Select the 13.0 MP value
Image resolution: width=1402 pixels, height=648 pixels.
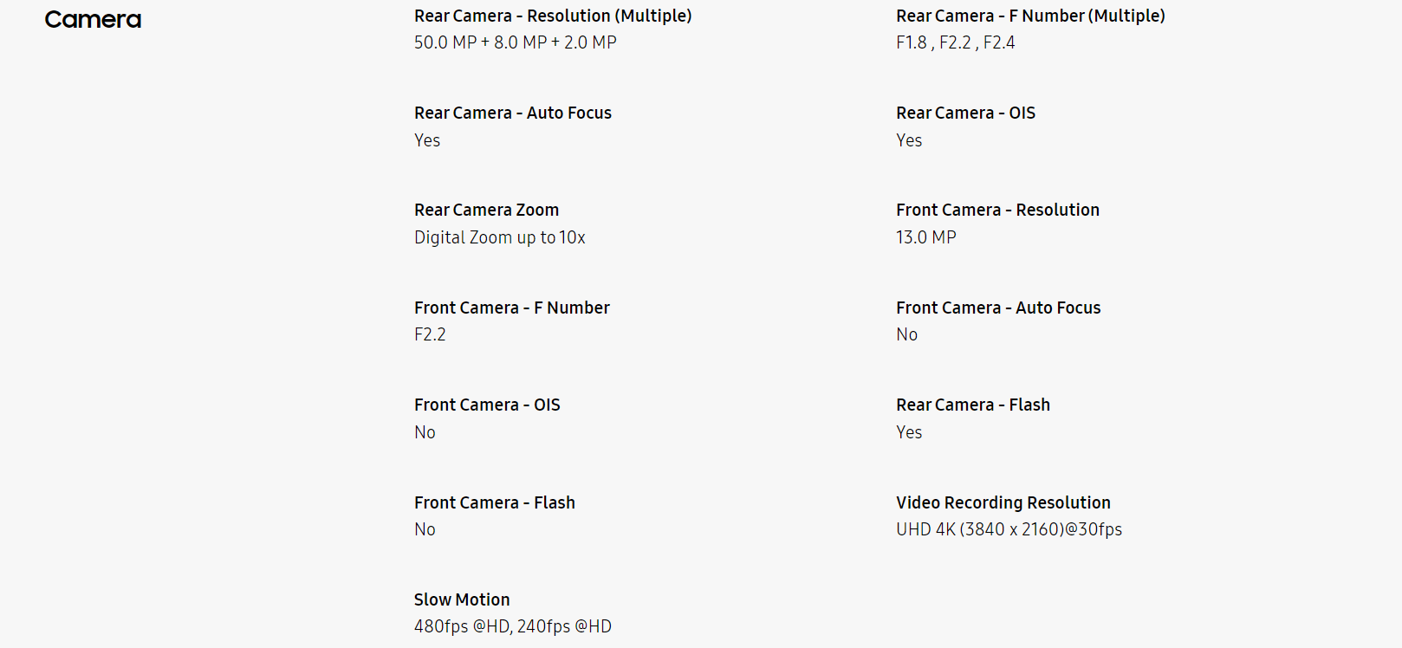[926, 237]
